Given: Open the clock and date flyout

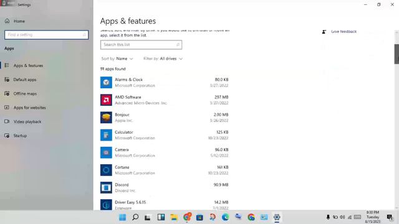Looking at the screenshot, I should [x=373, y=217].
